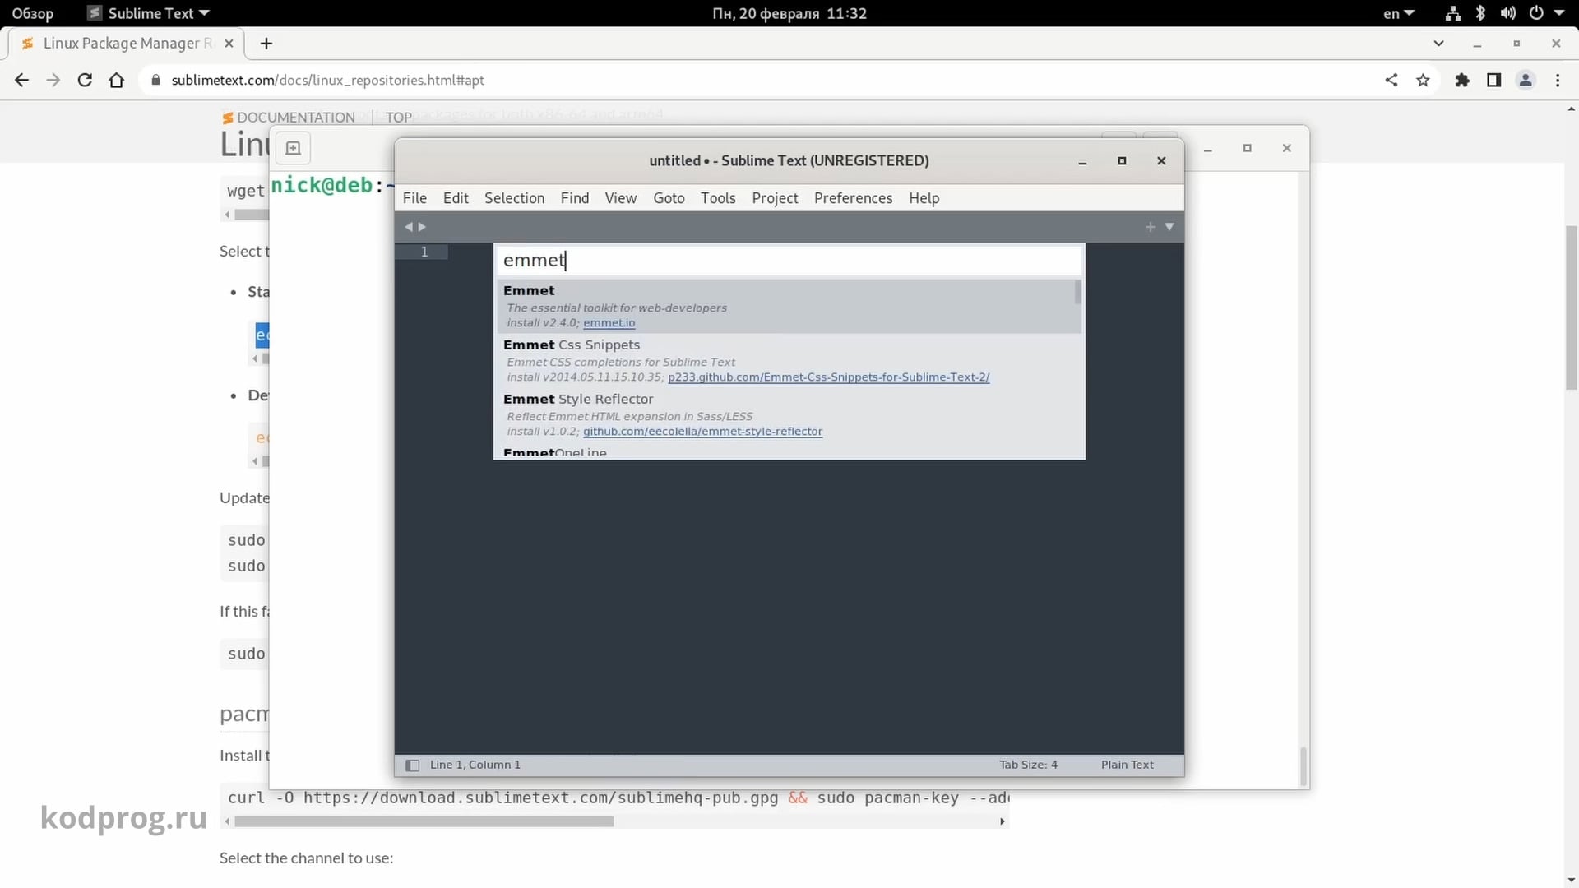Click the curl command horizontal scrollbar
Viewport: 1579px width, 888px height.
[x=424, y=821]
